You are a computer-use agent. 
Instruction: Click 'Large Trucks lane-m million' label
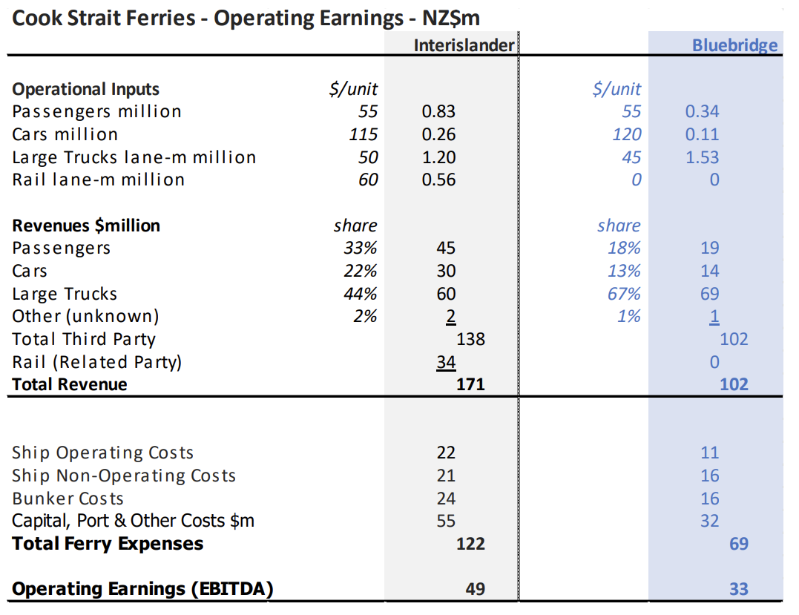coord(134,157)
